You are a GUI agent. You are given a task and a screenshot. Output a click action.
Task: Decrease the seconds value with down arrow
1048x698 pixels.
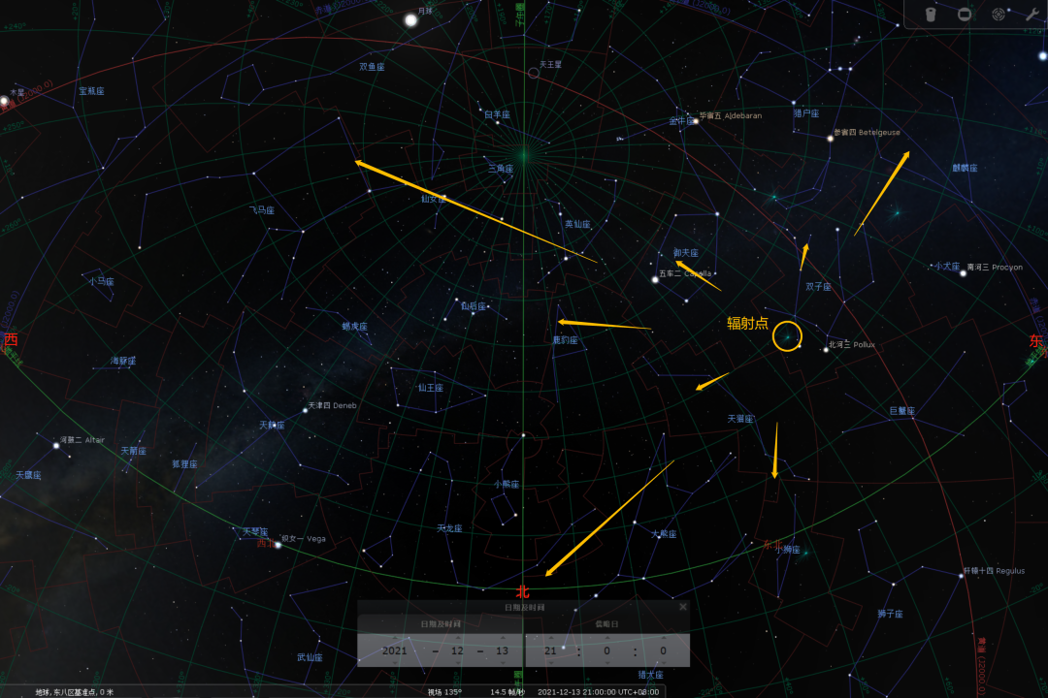pos(663,663)
